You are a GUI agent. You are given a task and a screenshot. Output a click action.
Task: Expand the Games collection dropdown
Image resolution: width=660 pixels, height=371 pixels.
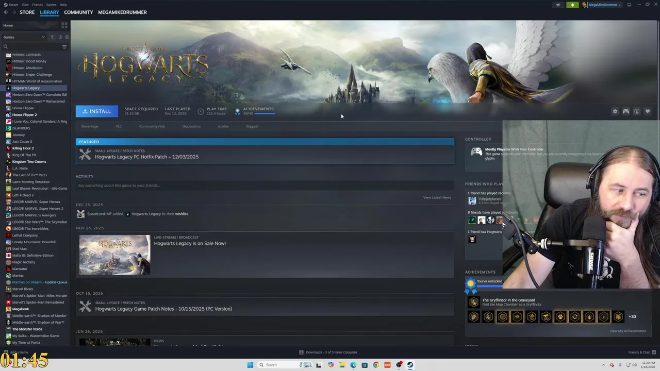tap(24, 37)
